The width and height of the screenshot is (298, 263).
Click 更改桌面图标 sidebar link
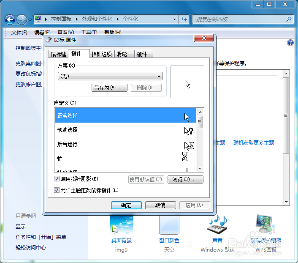(29, 63)
